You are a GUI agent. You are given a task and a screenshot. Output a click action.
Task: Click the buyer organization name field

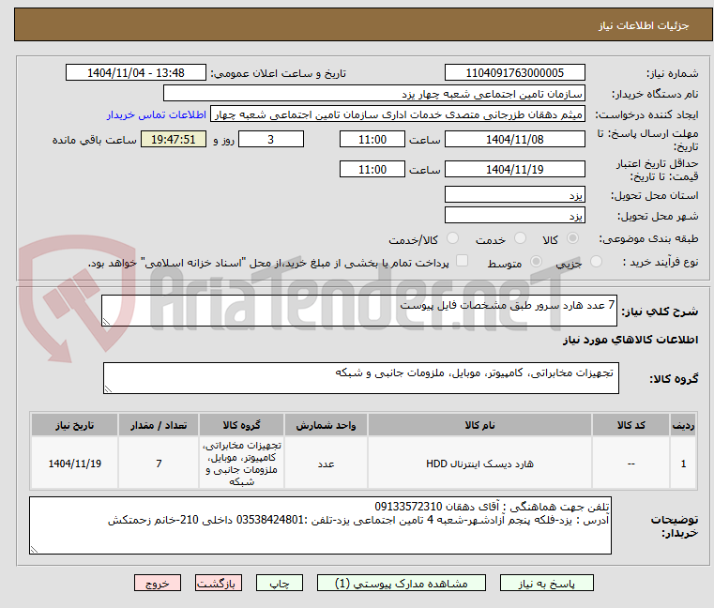(373, 94)
